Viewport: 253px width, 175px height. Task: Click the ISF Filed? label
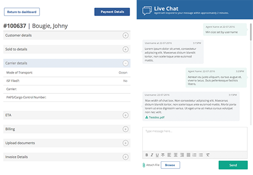point(13,81)
